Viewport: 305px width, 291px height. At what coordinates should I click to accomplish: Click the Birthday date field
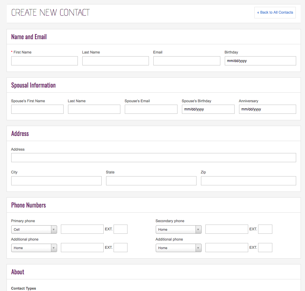click(260, 61)
